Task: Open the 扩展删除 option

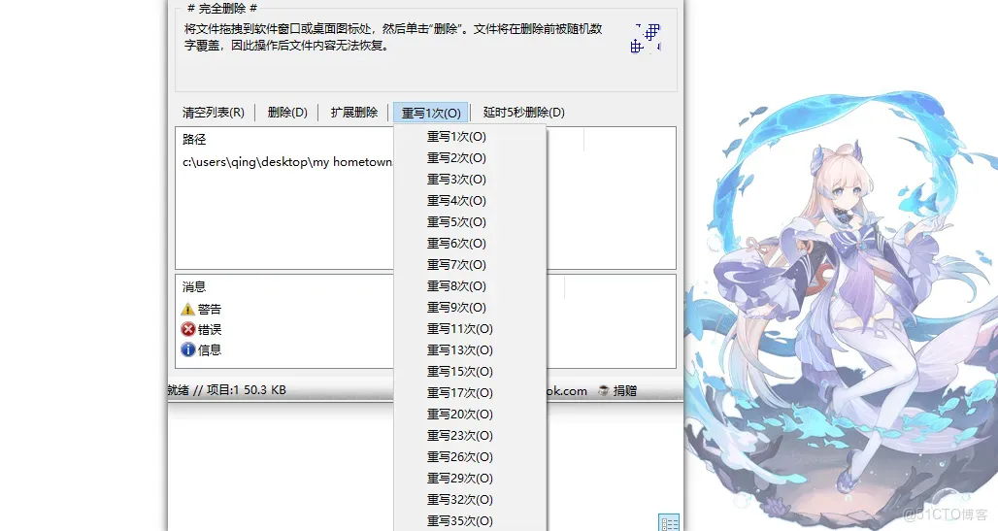Action: (354, 113)
